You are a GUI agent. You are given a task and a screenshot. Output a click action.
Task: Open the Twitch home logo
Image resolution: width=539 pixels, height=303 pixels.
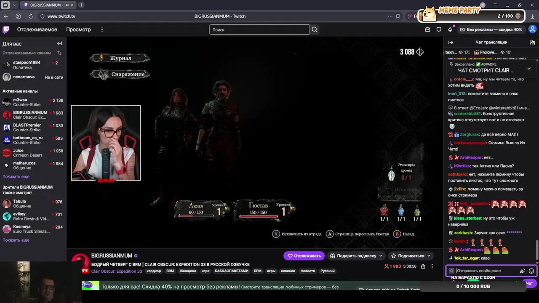pyautogui.click(x=6, y=29)
